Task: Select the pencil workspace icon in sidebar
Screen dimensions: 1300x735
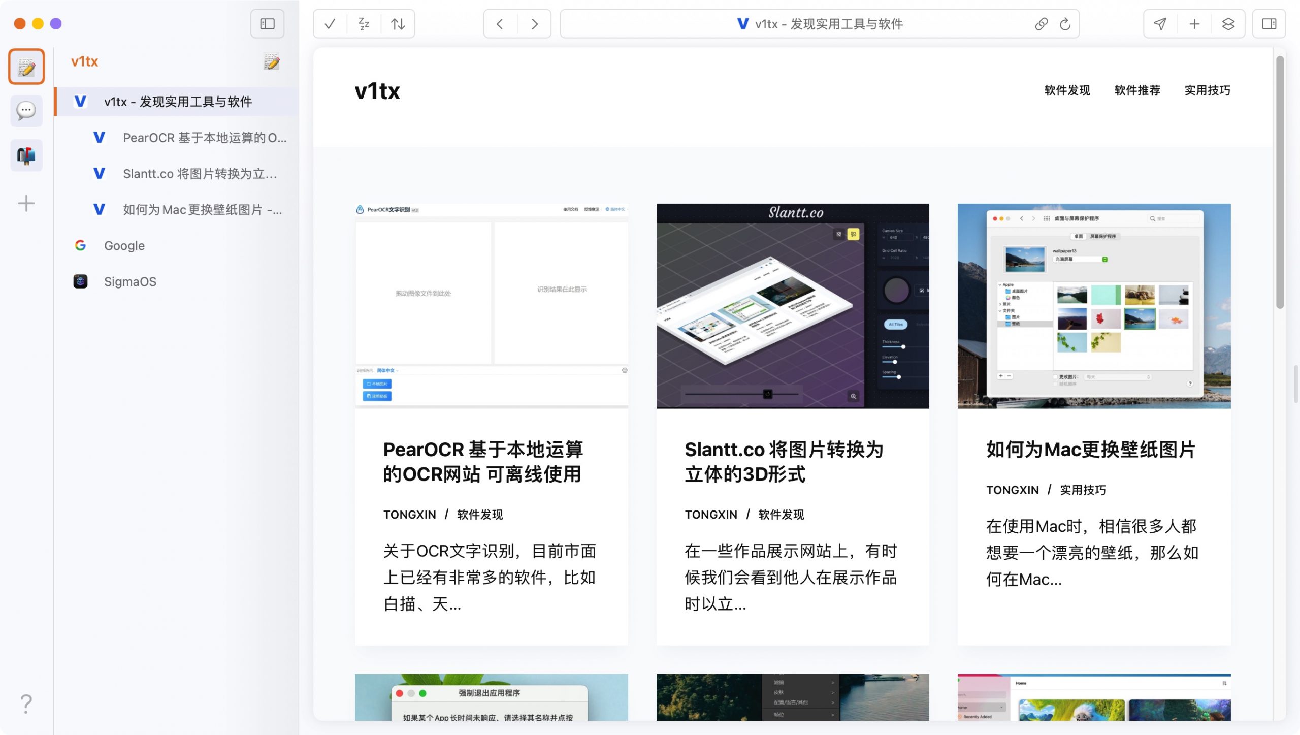Action: tap(26, 66)
